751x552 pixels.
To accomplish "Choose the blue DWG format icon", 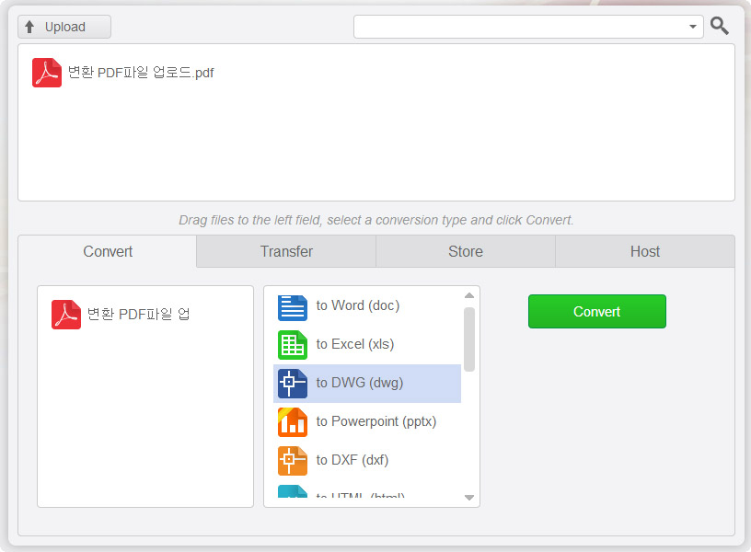I will (293, 384).
